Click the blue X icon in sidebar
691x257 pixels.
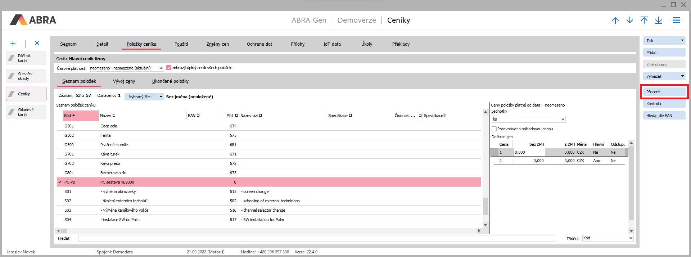click(x=37, y=43)
